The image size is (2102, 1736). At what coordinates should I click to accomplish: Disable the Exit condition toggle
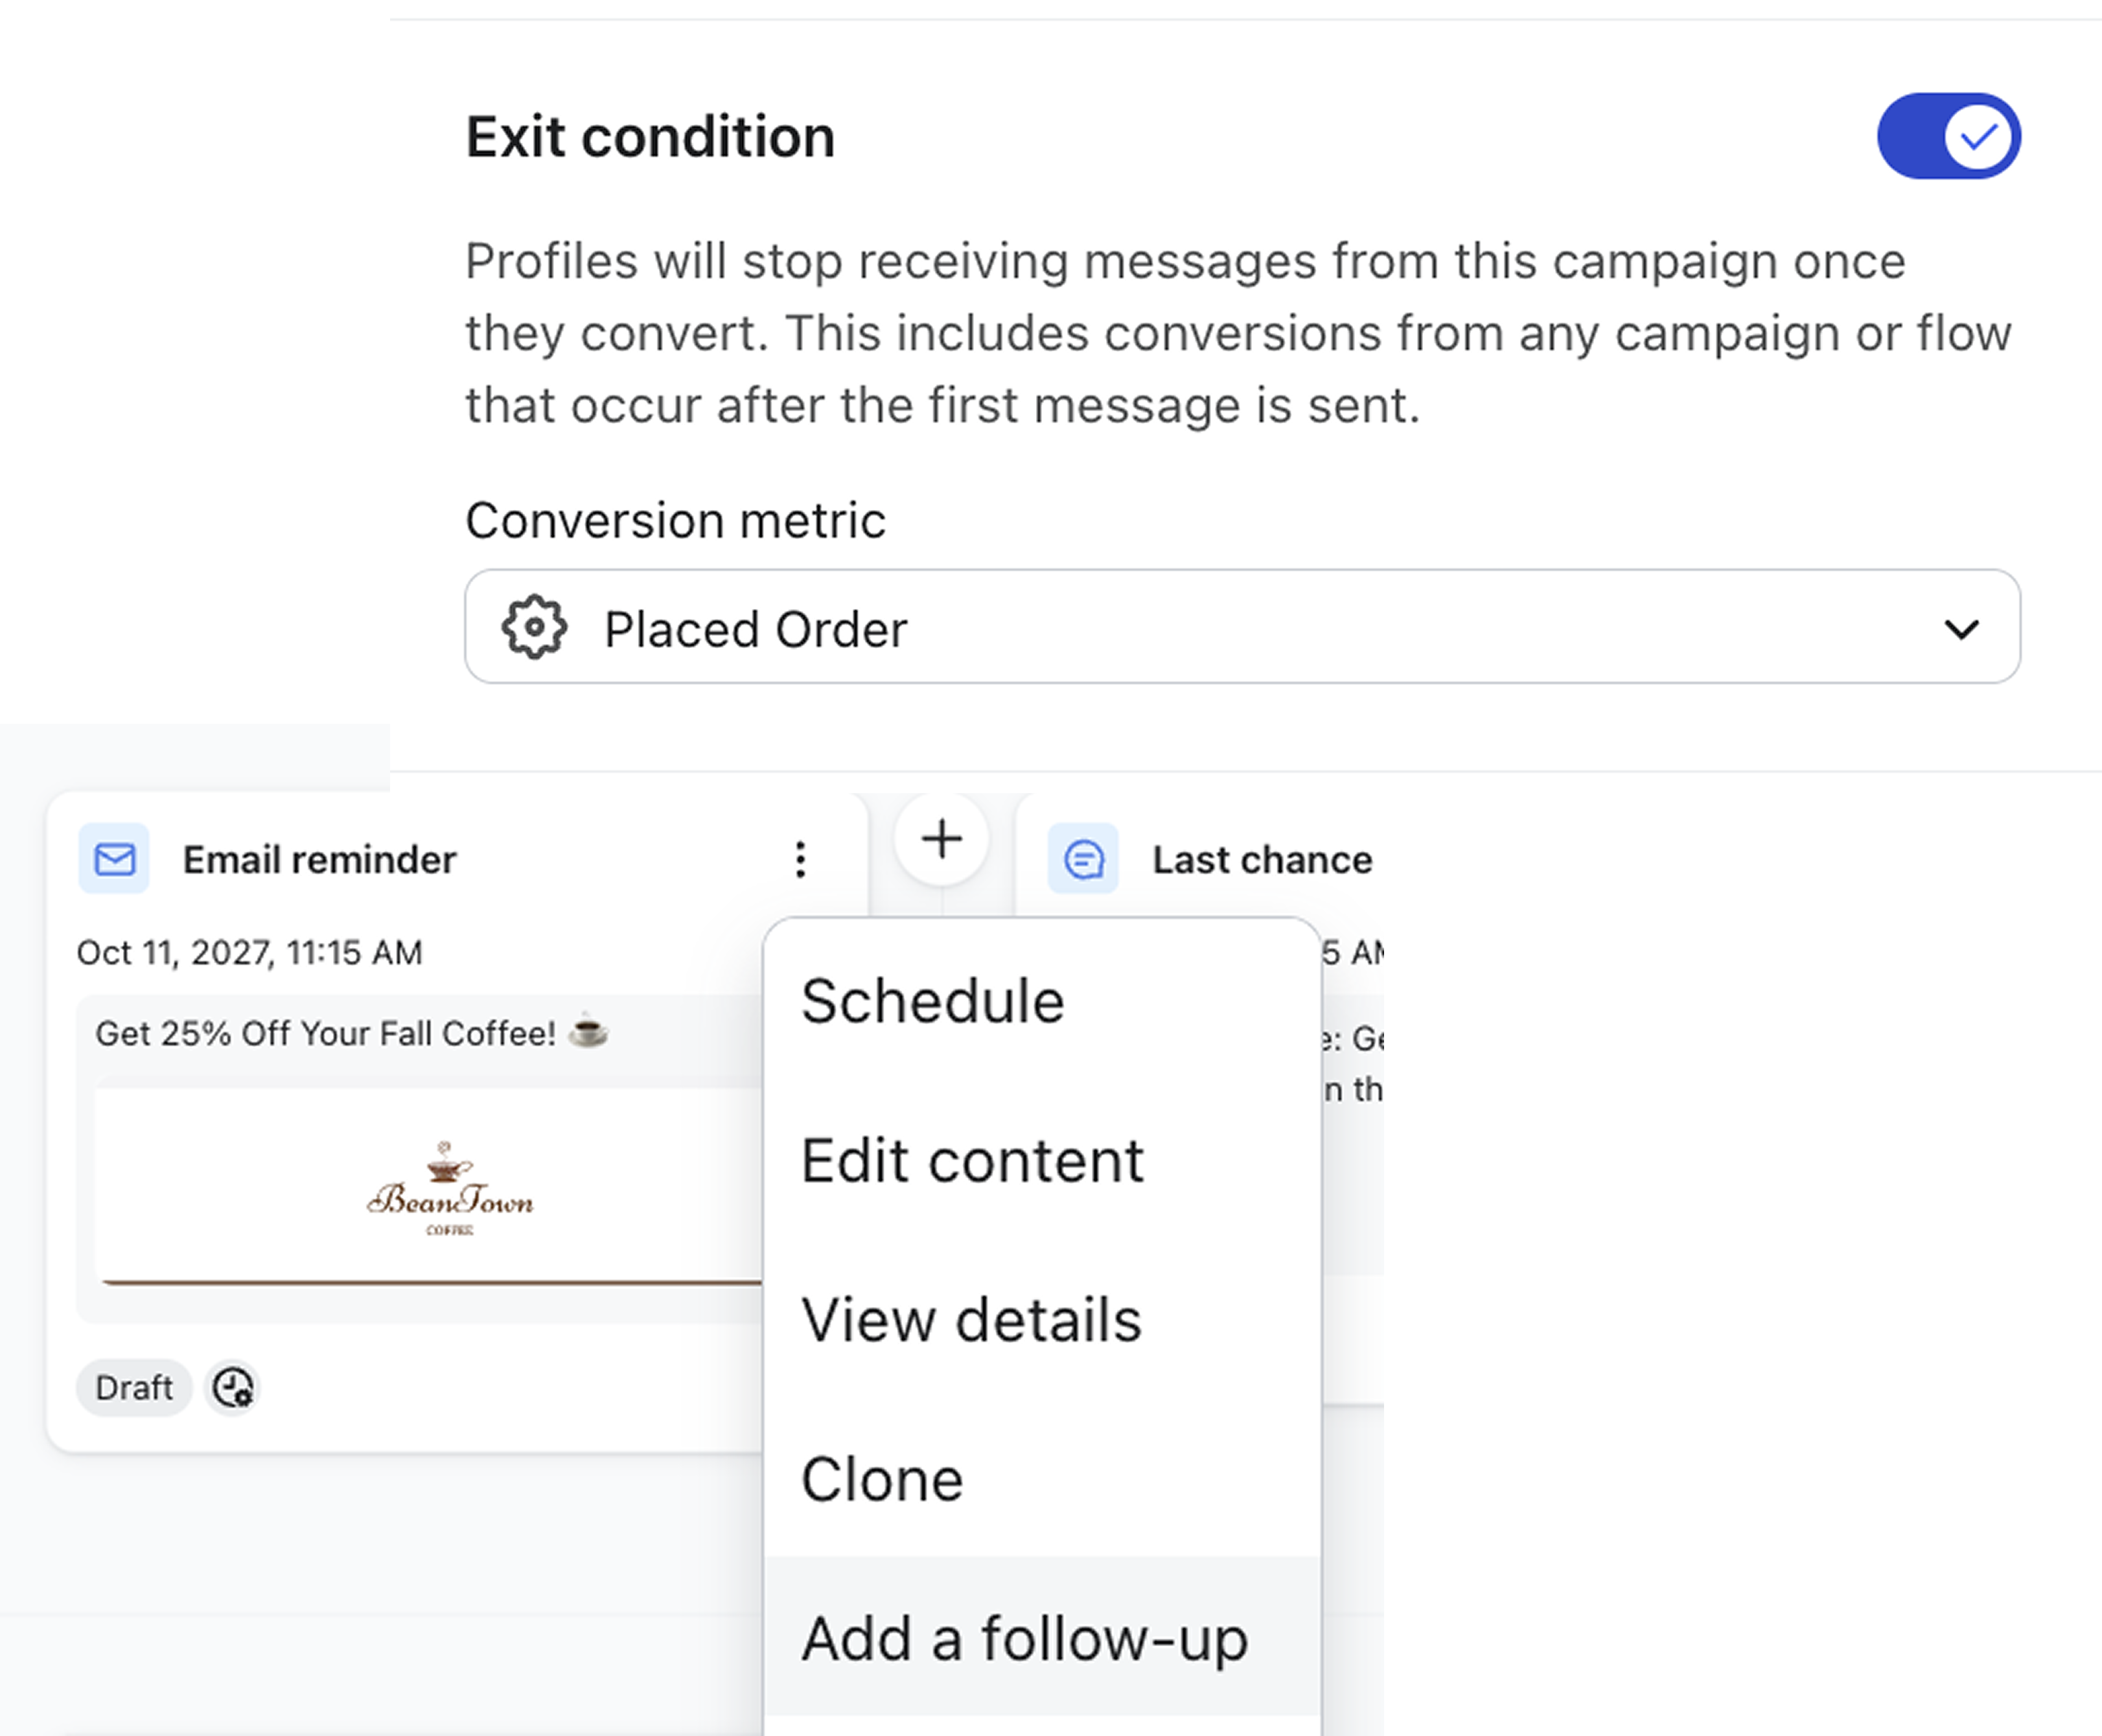click(x=1948, y=136)
